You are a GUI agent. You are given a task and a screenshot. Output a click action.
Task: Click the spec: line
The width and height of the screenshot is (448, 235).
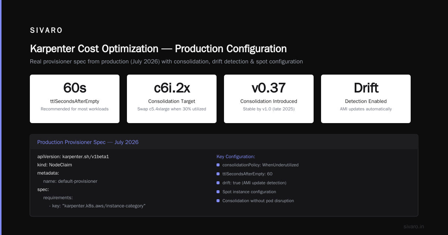tap(43, 189)
